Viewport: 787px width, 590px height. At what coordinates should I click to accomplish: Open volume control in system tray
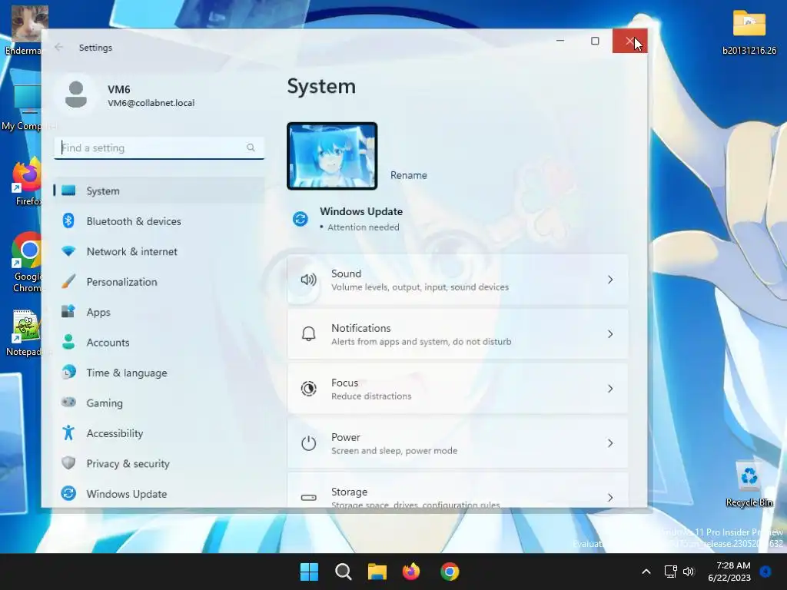[x=689, y=572]
